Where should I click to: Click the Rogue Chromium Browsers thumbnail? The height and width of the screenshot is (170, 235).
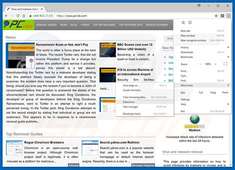(x=14, y=148)
